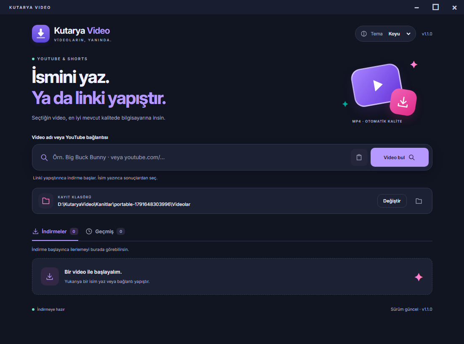Click the search magnifier icon in input

point(44,157)
